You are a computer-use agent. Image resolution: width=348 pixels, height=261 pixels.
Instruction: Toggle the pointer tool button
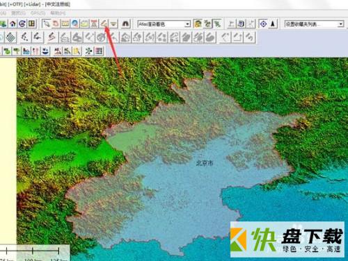tap(47, 24)
